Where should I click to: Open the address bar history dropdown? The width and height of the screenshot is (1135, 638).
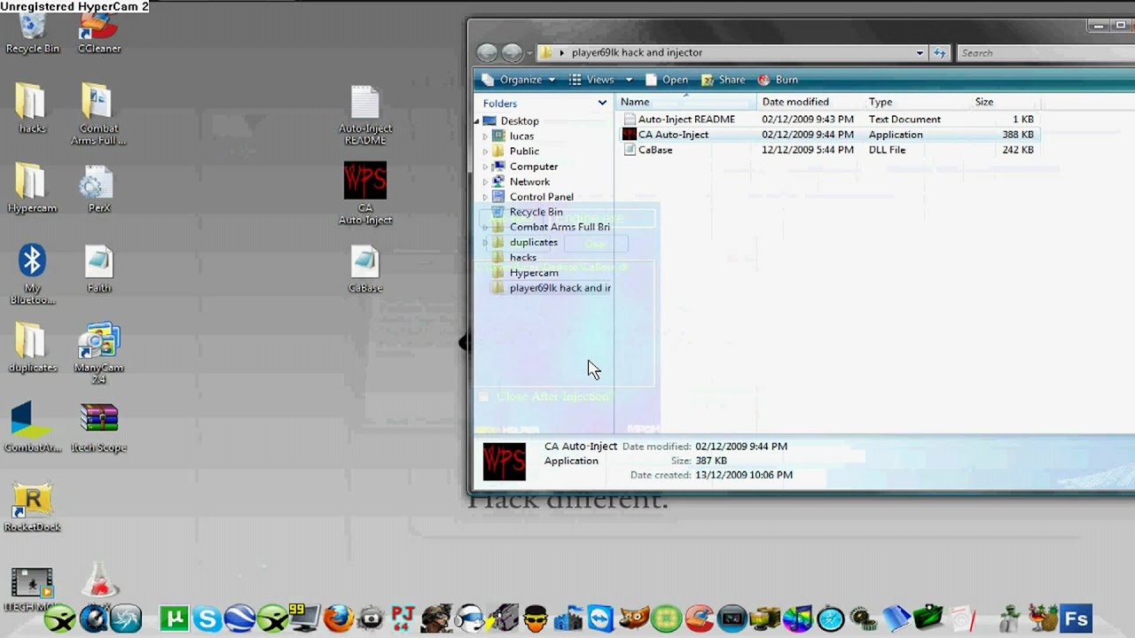[920, 53]
